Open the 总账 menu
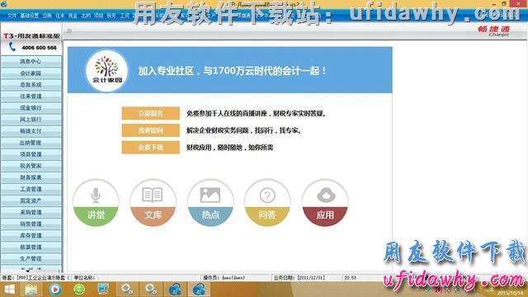The height and width of the screenshot is (297, 528). click(x=47, y=16)
